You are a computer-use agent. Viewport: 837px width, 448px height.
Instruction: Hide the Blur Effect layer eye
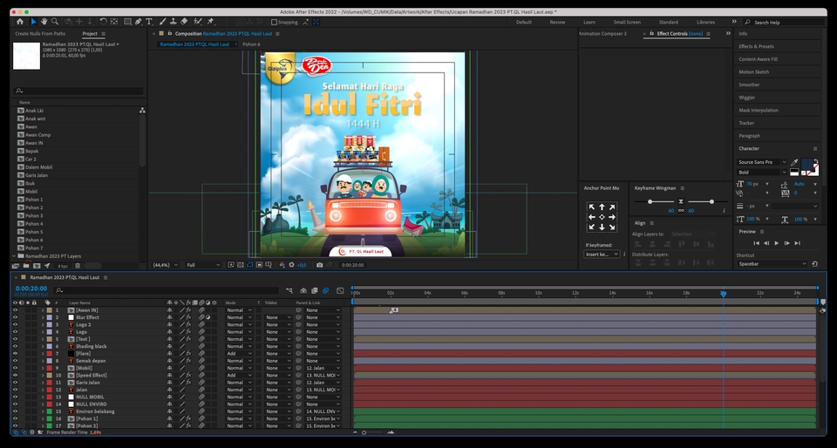15,317
